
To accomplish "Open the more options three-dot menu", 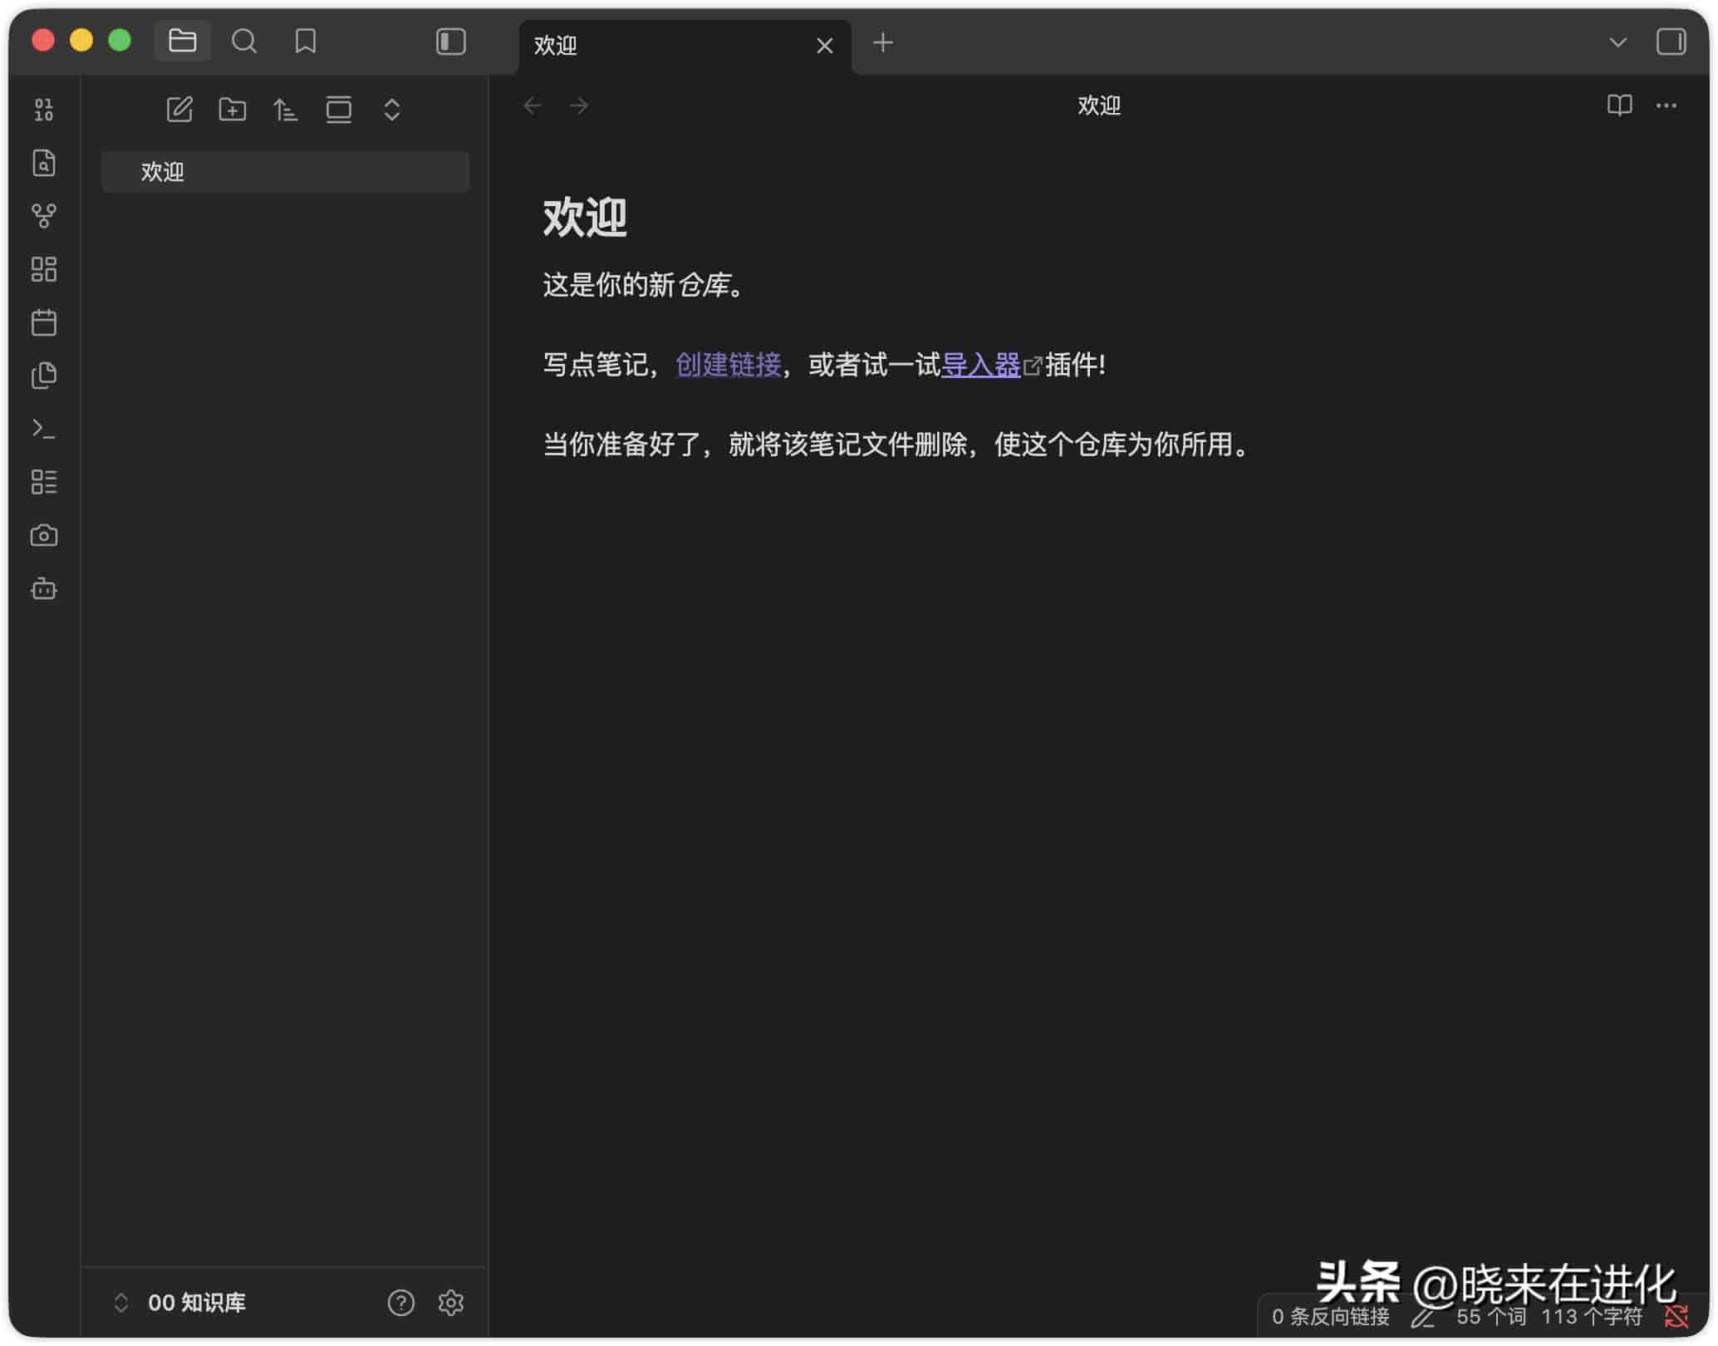I will click(x=1666, y=106).
